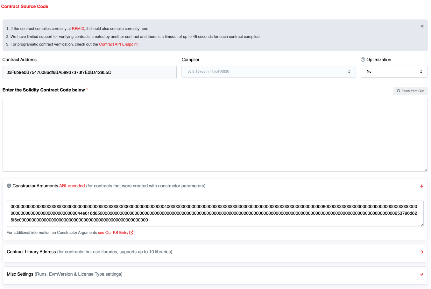Click the ABI-encoded link
This screenshot has width=431, height=289.
72,186
